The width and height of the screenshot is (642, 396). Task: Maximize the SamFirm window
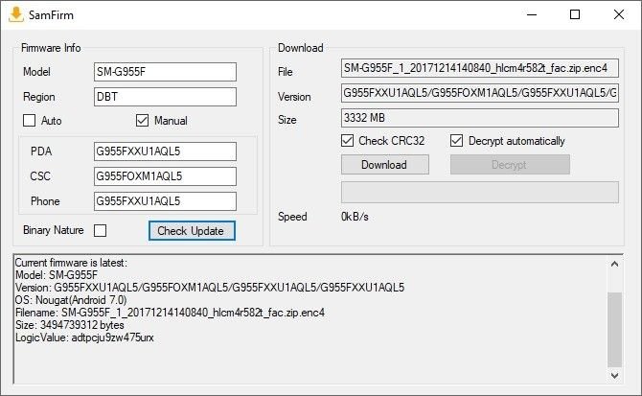pyautogui.click(x=575, y=14)
